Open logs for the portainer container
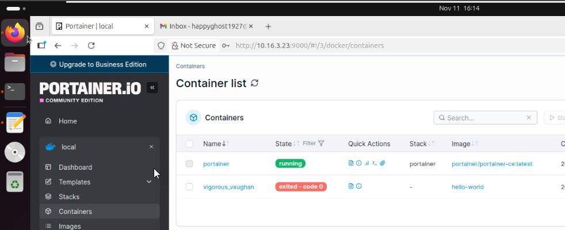 click(x=351, y=163)
